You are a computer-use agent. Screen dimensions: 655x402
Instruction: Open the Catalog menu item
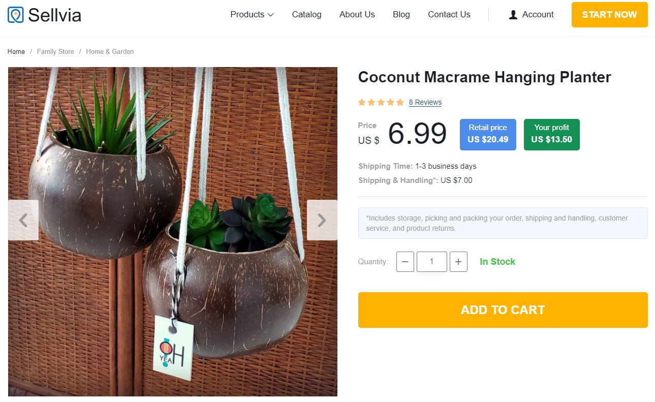(306, 15)
